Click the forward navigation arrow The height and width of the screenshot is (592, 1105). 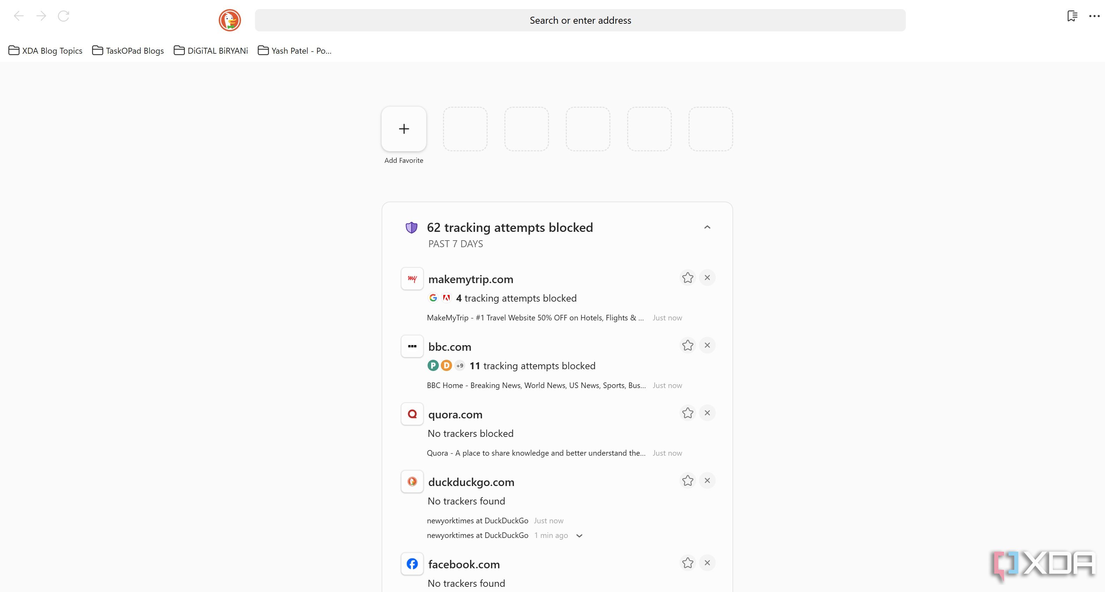(x=41, y=16)
